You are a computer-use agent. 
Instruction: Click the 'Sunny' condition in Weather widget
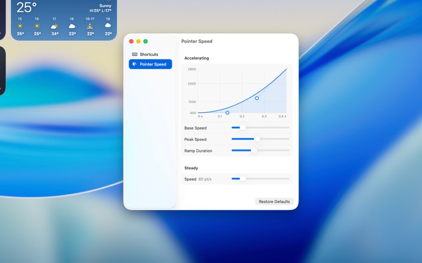tap(105, 6)
